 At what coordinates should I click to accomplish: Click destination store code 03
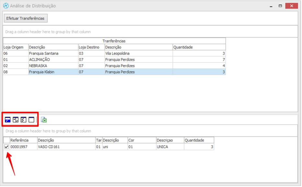(x=91, y=53)
